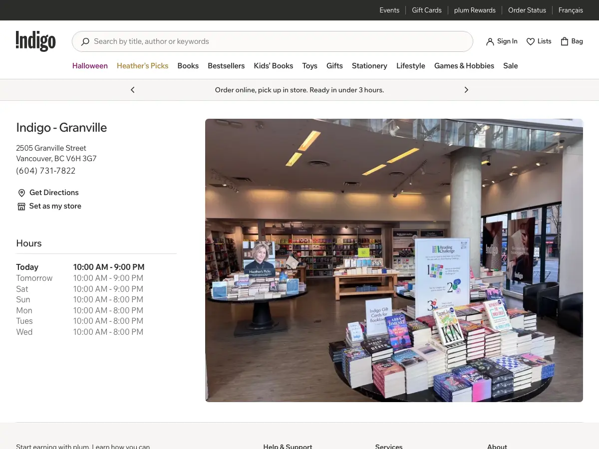Click the Sign In text link
Screen dimensions: 599x449
507,41
